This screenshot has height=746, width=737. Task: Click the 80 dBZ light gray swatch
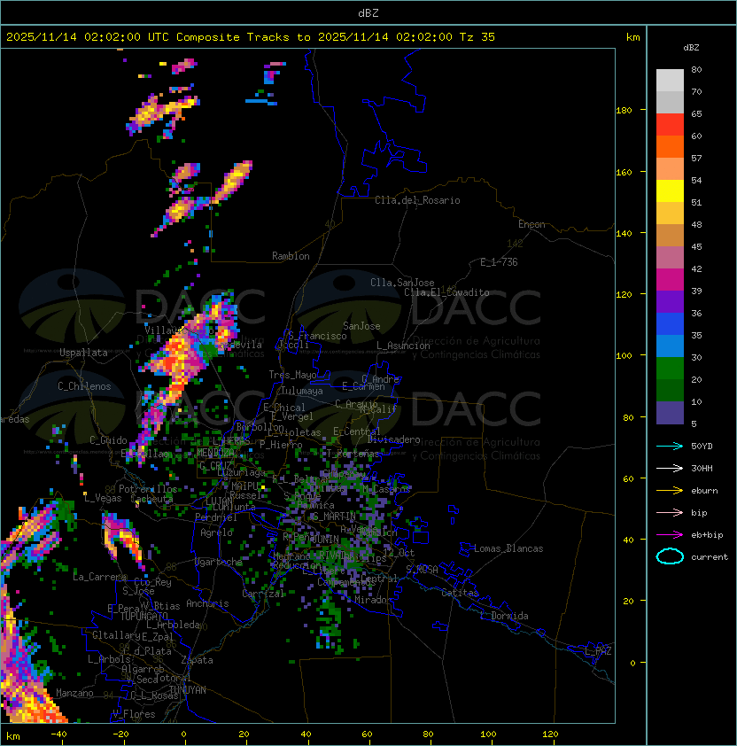(x=670, y=80)
